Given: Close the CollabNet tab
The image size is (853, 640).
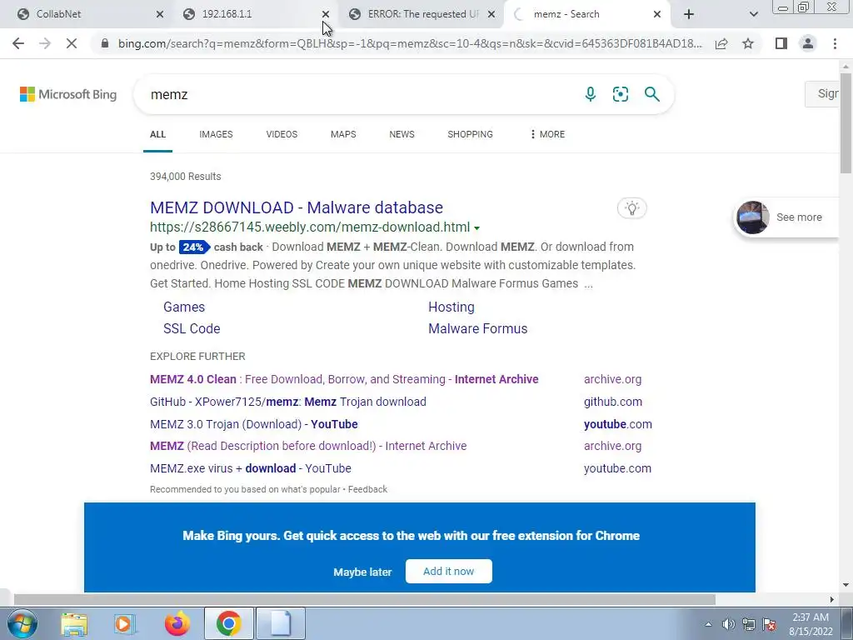Looking at the screenshot, I should coord(160,14).
